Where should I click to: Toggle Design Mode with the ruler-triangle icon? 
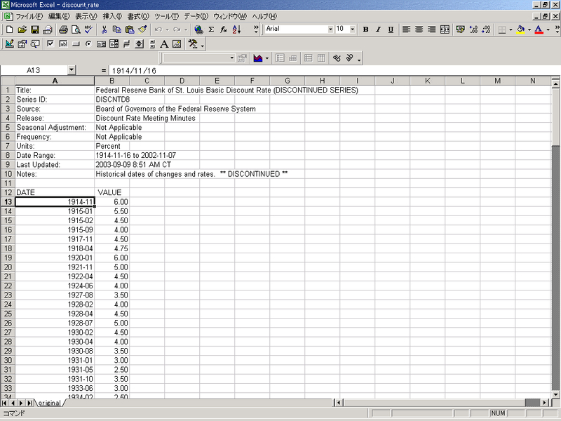point(10,44)
